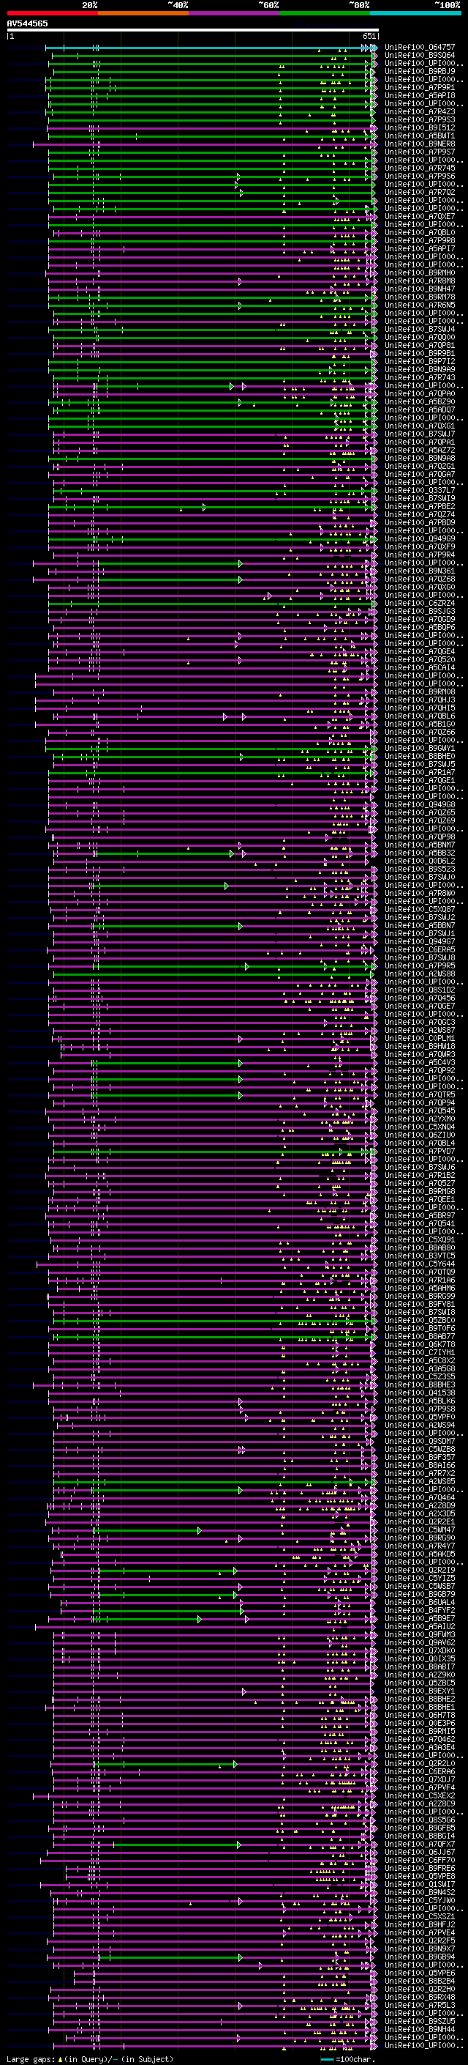Select the UniRef100_Q6JJ67 label

tap(419, 1852)
